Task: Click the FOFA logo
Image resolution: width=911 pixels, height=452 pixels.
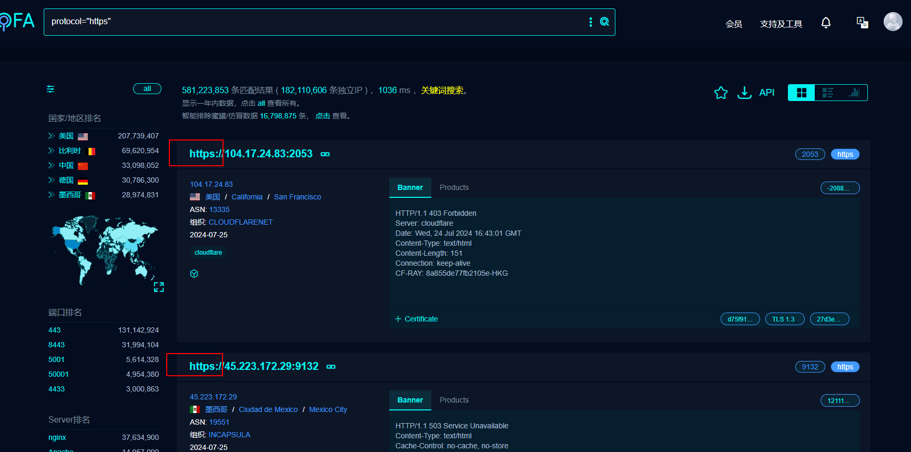Action: coord(17,21)
